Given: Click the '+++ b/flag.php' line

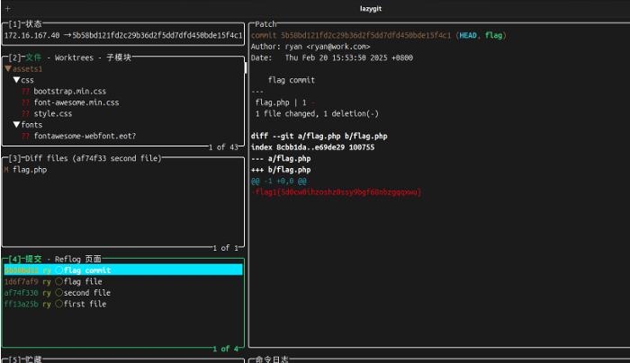Looking at the screenshot, I should click(281, 170).
